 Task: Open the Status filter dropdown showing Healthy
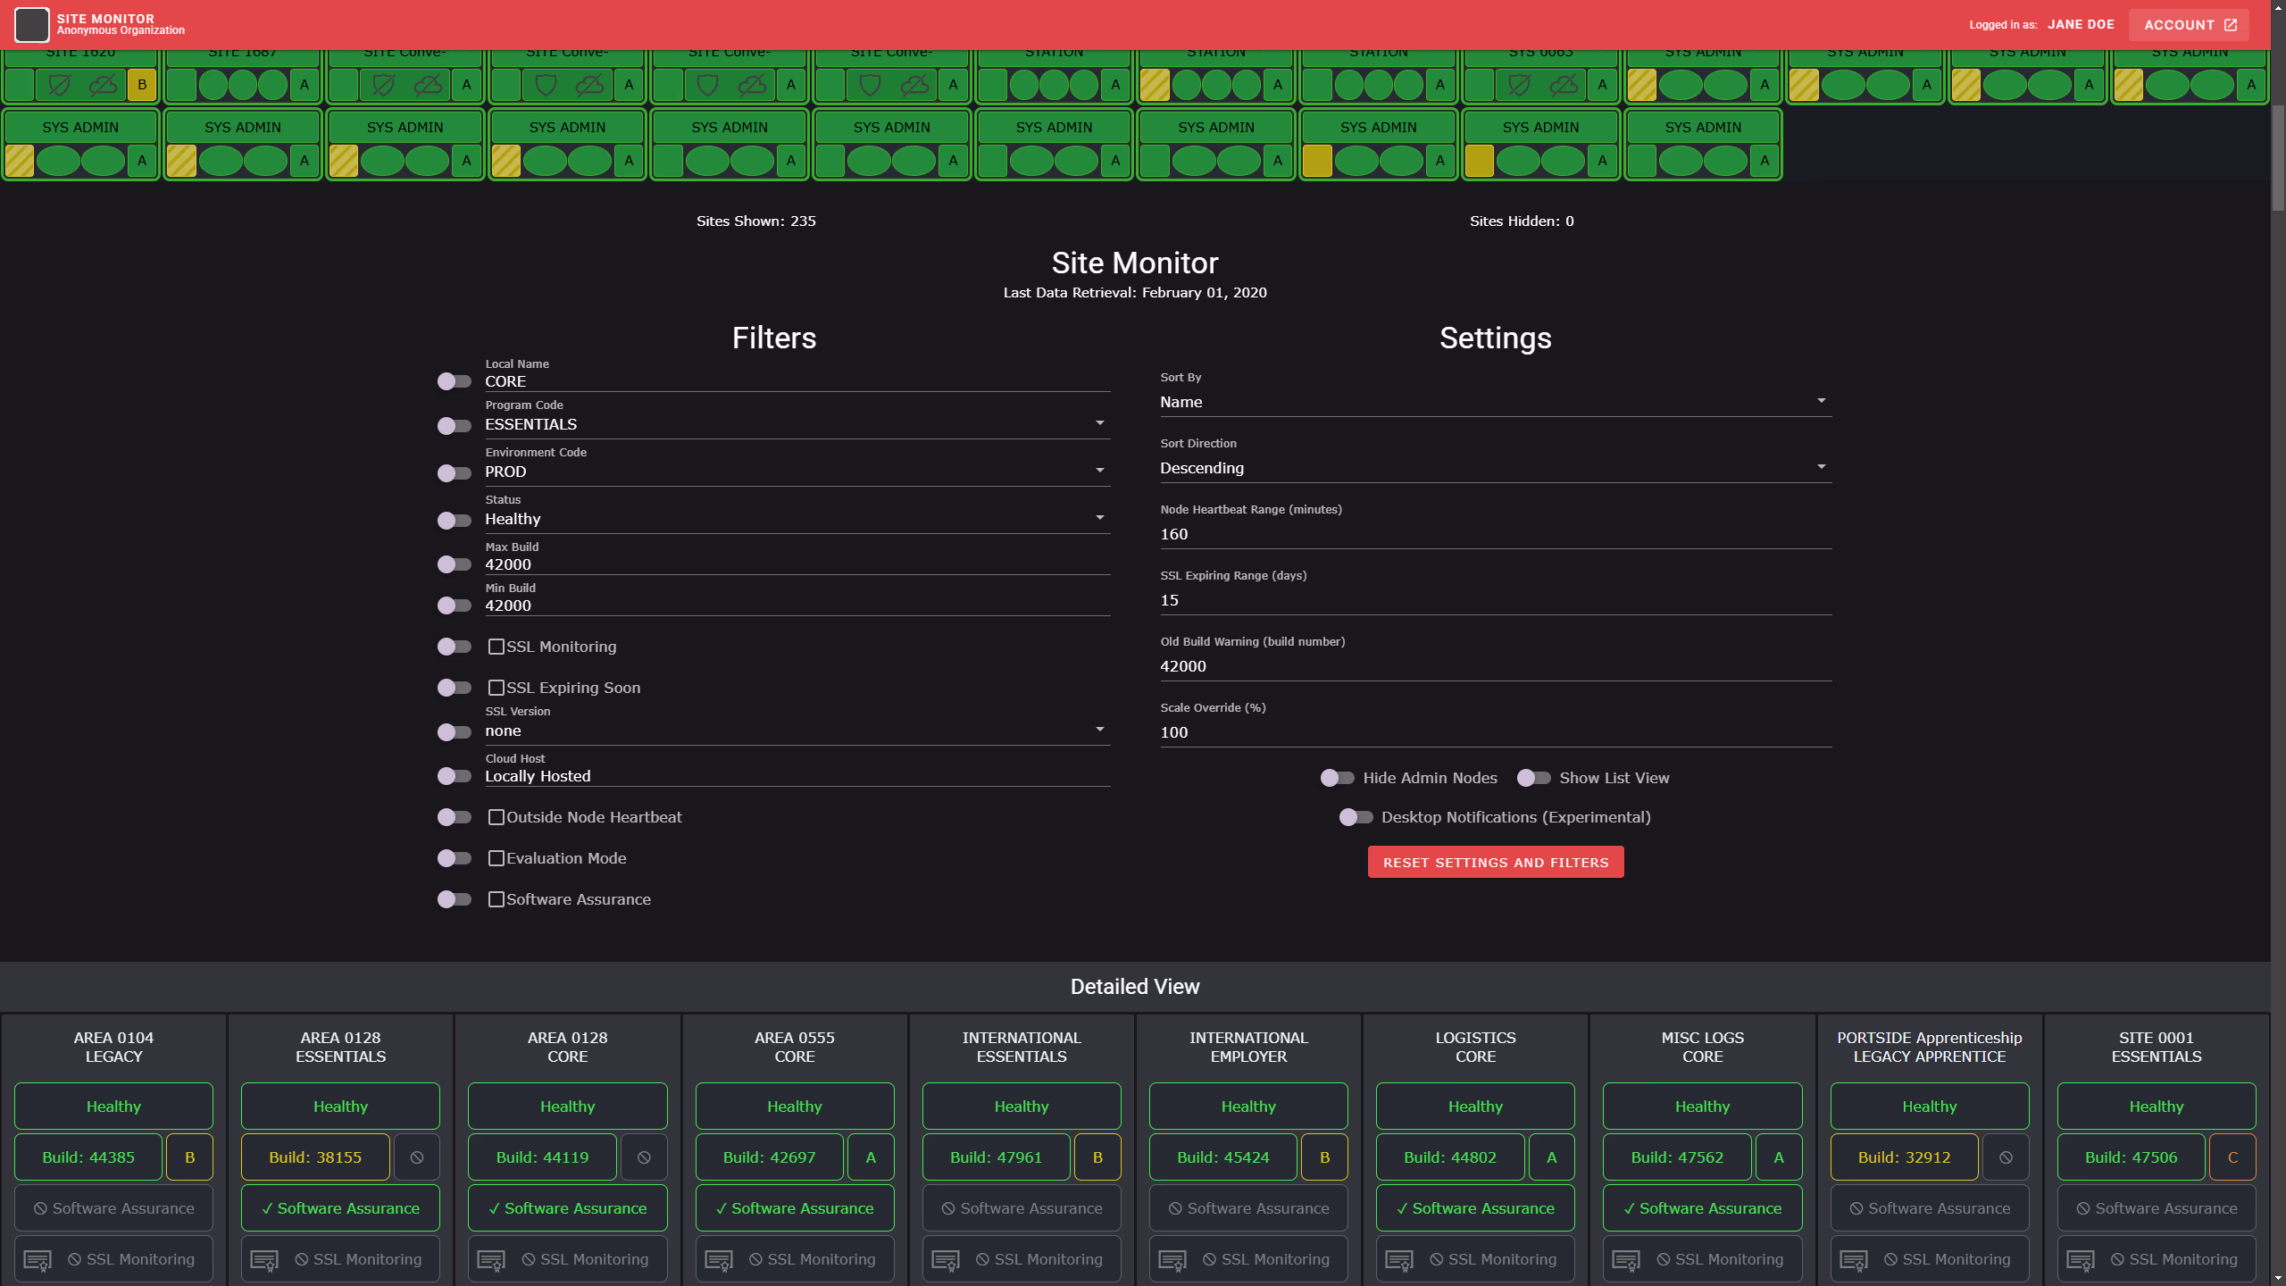click(795, 518)
